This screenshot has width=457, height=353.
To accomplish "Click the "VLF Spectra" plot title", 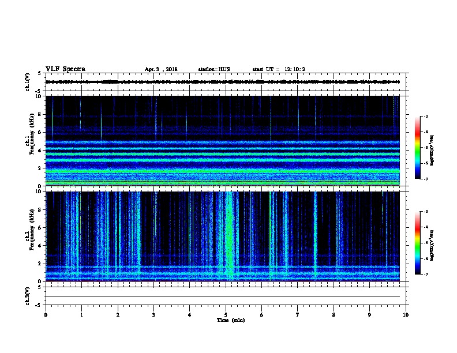I will coord(65,69).
